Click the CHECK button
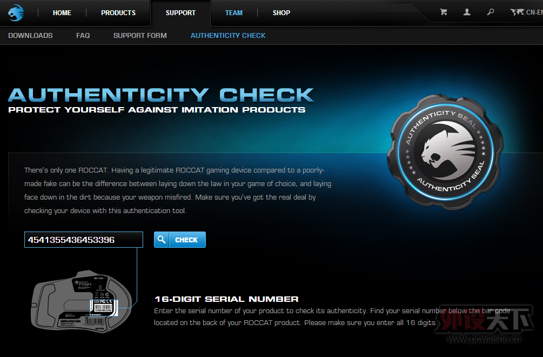Image resolution: width=543 pixels, height=357 pixels. [x=180, y=240]
